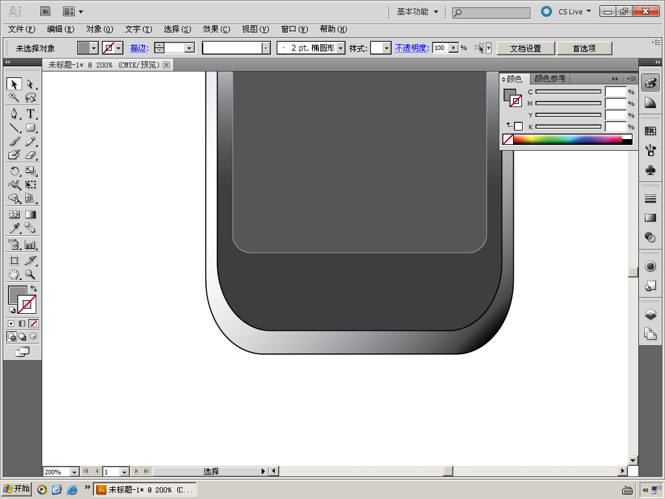Pick the Magic Wand tool

point(14,97)
